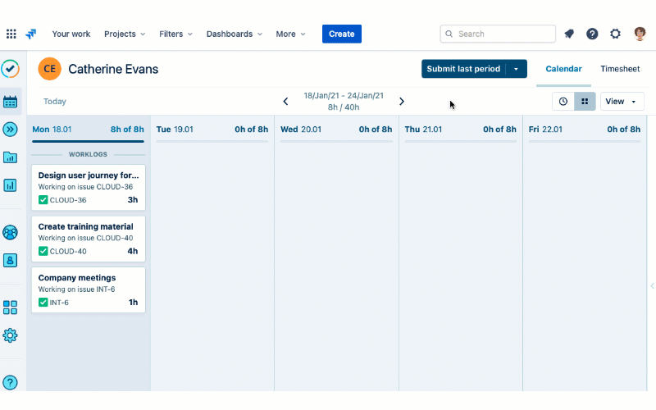Switch to card grid view toggle
Image resolution: width=656 pixels, height=410 pixels.
tap(585, 102)
